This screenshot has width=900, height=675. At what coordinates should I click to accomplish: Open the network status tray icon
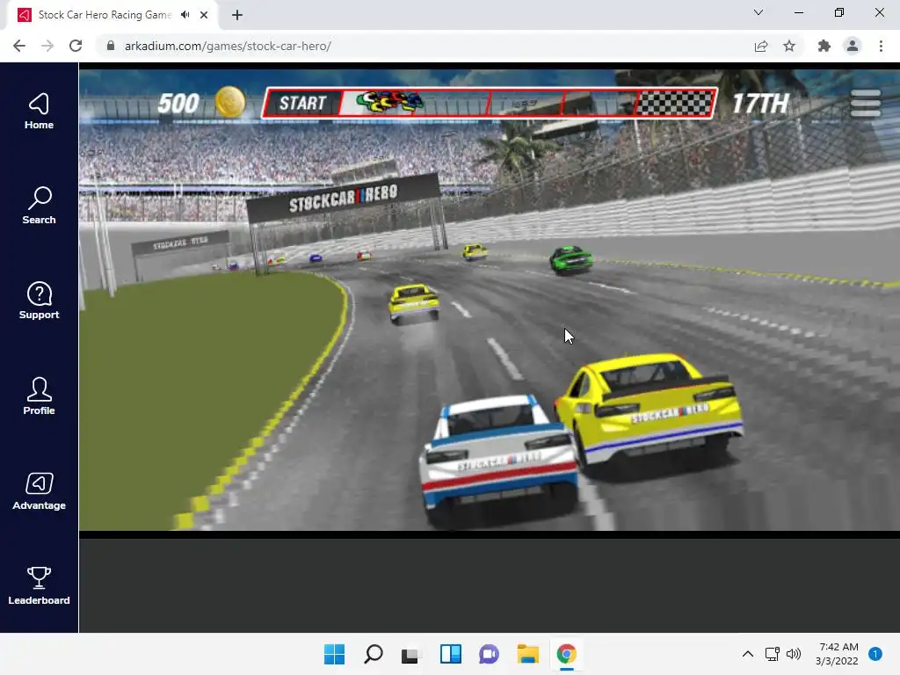point(772,654)
